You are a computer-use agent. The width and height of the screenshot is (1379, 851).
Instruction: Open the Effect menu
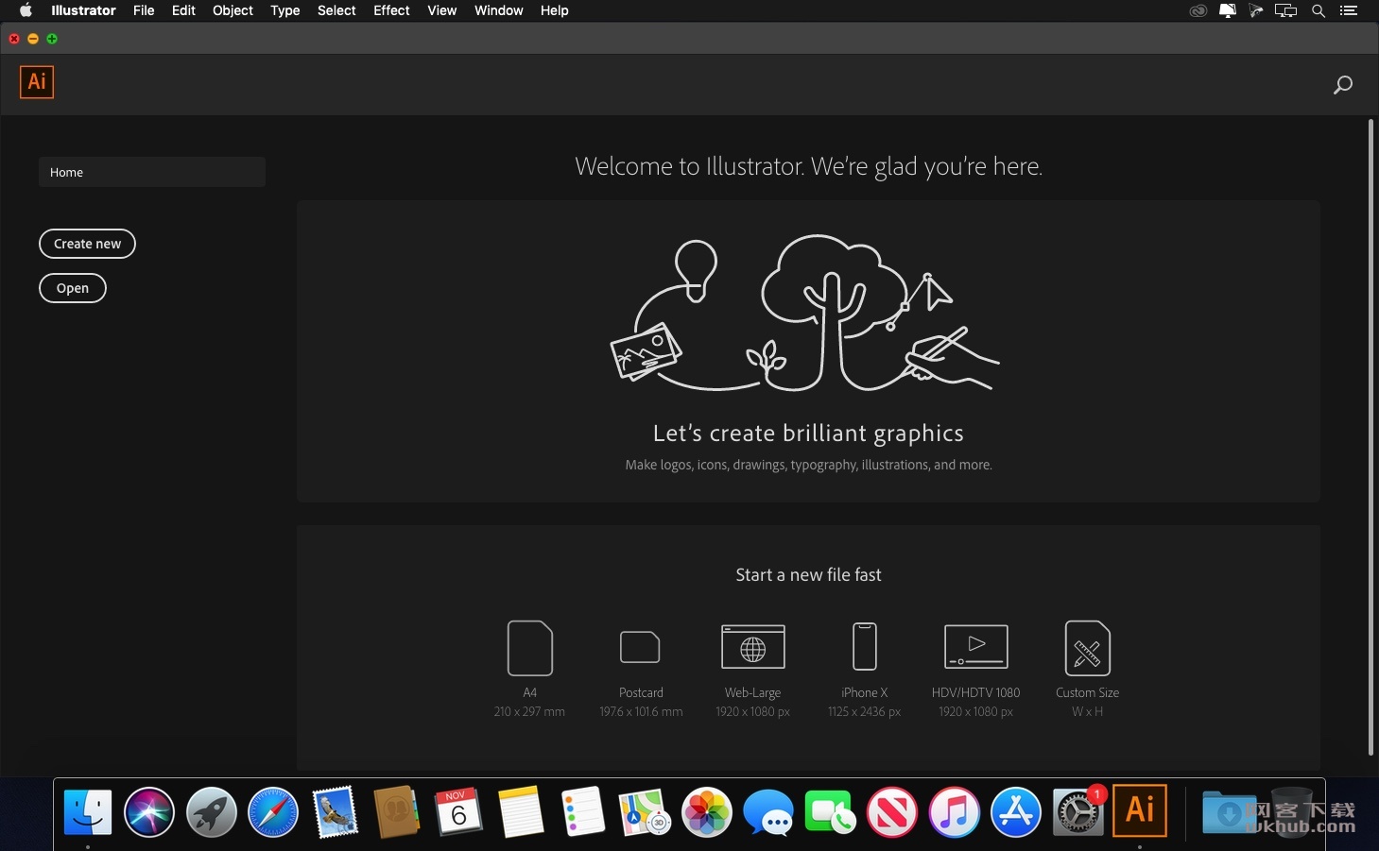coord(391,10)
